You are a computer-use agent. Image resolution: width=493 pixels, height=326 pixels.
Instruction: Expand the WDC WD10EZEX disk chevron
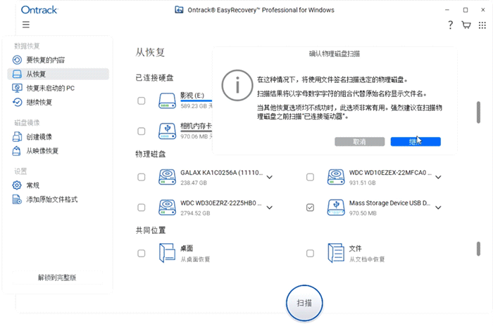[x=438, y=177]
